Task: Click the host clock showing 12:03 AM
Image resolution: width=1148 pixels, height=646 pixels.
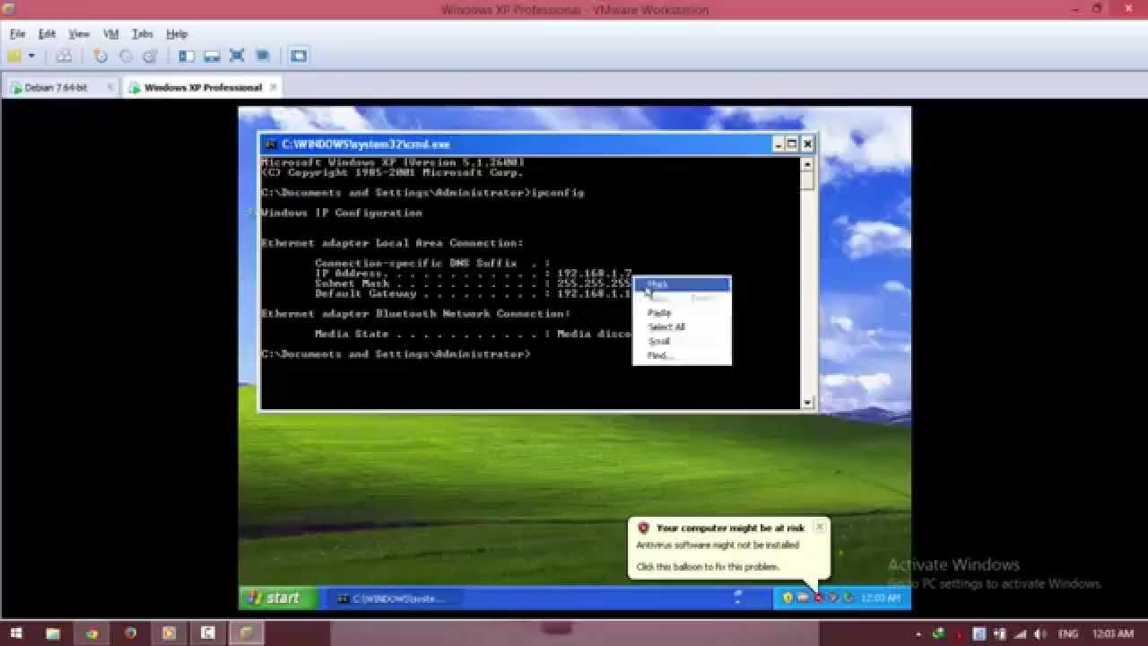Action: point(1113,634)
